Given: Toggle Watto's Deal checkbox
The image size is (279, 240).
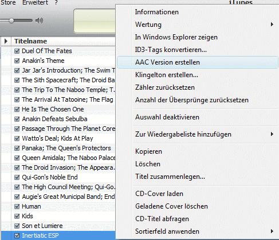Looking at the screenshot, I should click(x=17, y=138).
